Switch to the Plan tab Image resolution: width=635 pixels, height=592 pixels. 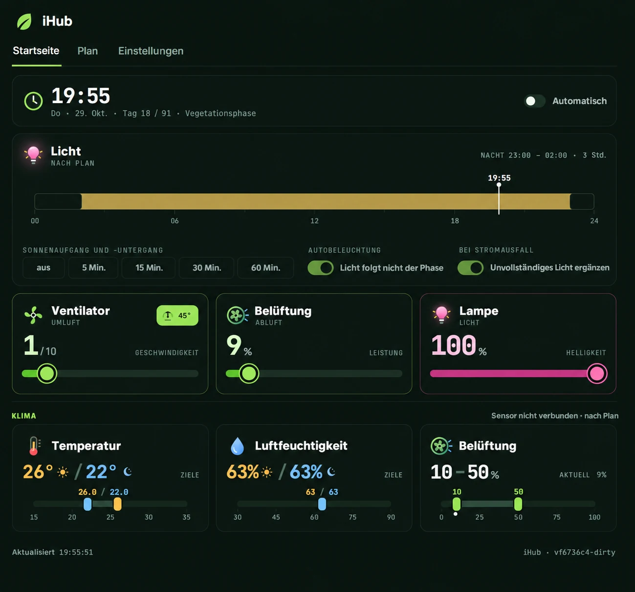tap(88, 51)
